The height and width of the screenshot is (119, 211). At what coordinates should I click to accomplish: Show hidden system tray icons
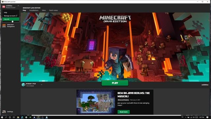tap(186, 117)
